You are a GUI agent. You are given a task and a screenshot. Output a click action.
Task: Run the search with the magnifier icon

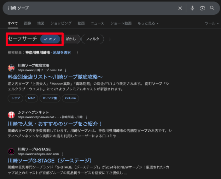(x=212, y=8)
